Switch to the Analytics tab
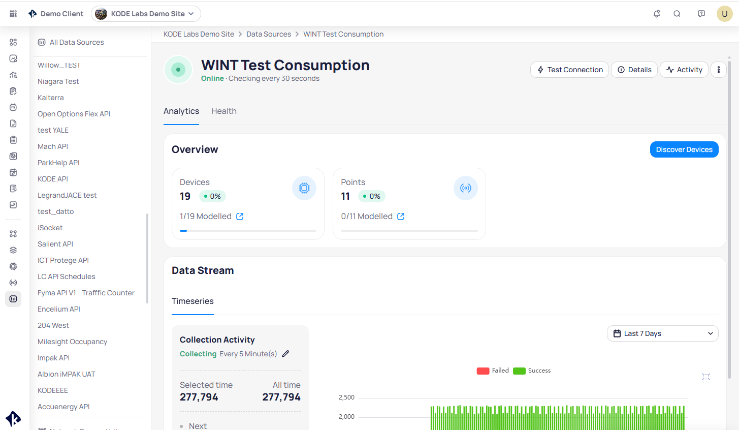 pos(181,111)
